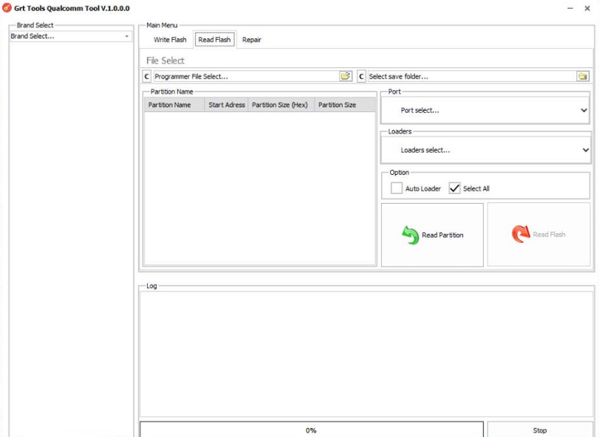Image resolution: width=599 pixels, height=437 pixels.
Task: Open programmer file browse folder icon
Action: click(x=346, y=76)
